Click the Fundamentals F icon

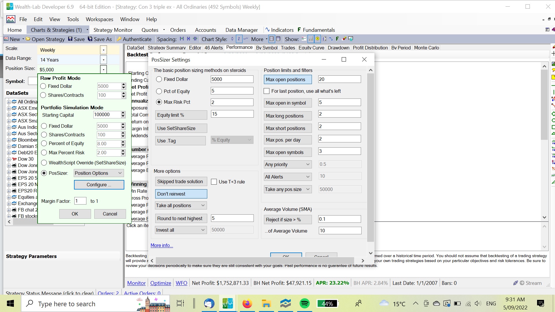point(299,29)
